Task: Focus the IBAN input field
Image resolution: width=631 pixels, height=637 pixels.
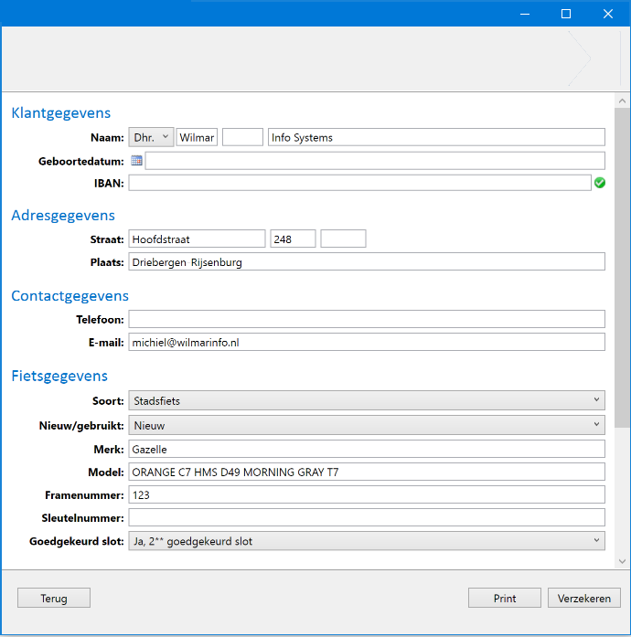Action: (x=359, y=183)
